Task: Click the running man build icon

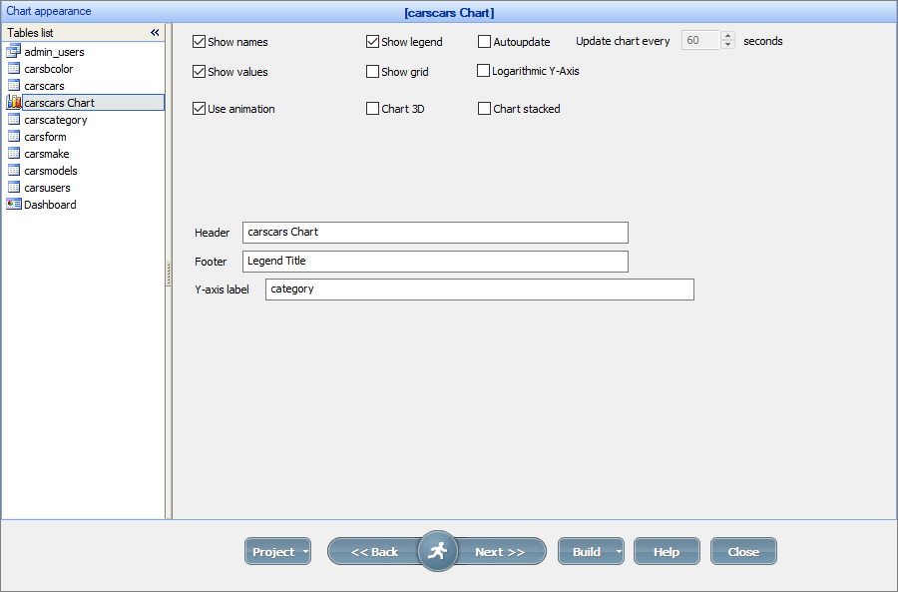Action: (437, 551)
